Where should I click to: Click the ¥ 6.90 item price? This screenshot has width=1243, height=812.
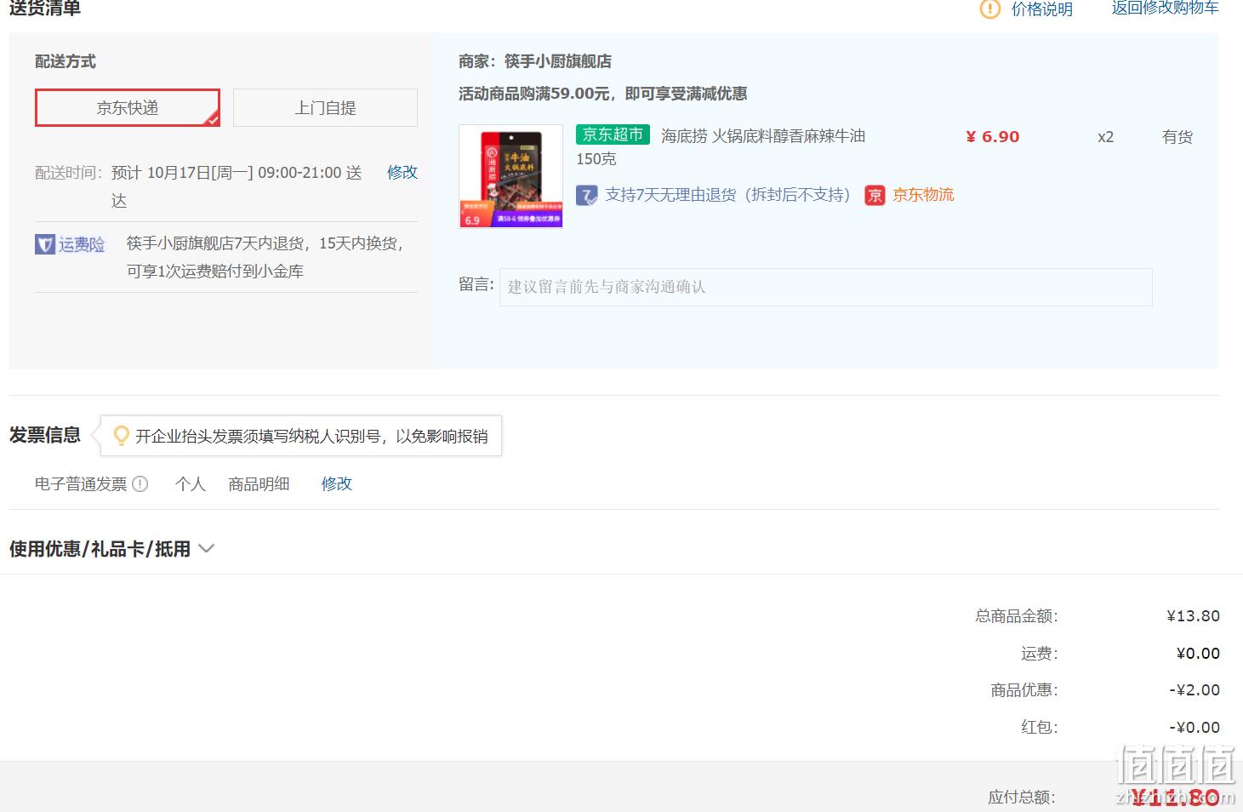coord(992,137)
